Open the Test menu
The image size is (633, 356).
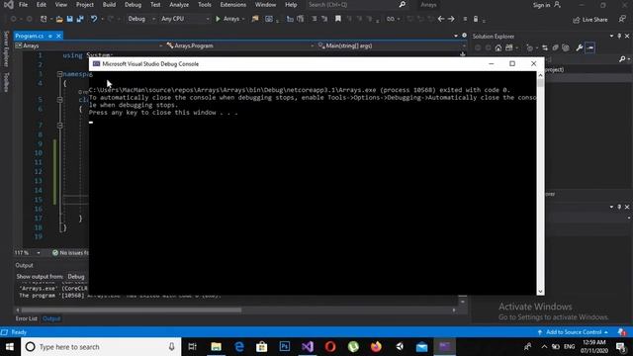click(x=155, y=5)
